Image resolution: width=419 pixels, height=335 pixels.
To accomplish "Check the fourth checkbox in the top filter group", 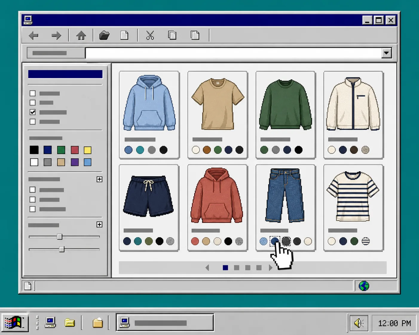I will click(x=33, y=122).
